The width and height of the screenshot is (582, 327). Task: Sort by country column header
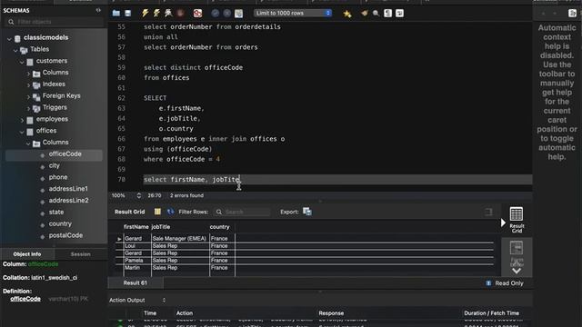[219, 227]
